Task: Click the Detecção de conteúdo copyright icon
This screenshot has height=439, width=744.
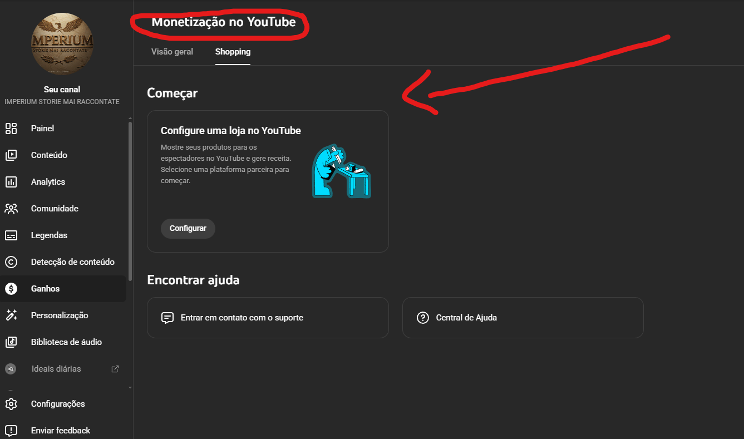Action: (11, 262)
